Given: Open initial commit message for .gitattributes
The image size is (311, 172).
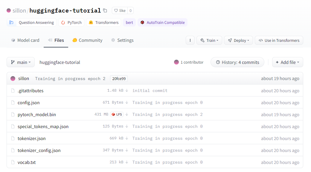Looking at the screenshot, I should point(150,90).
